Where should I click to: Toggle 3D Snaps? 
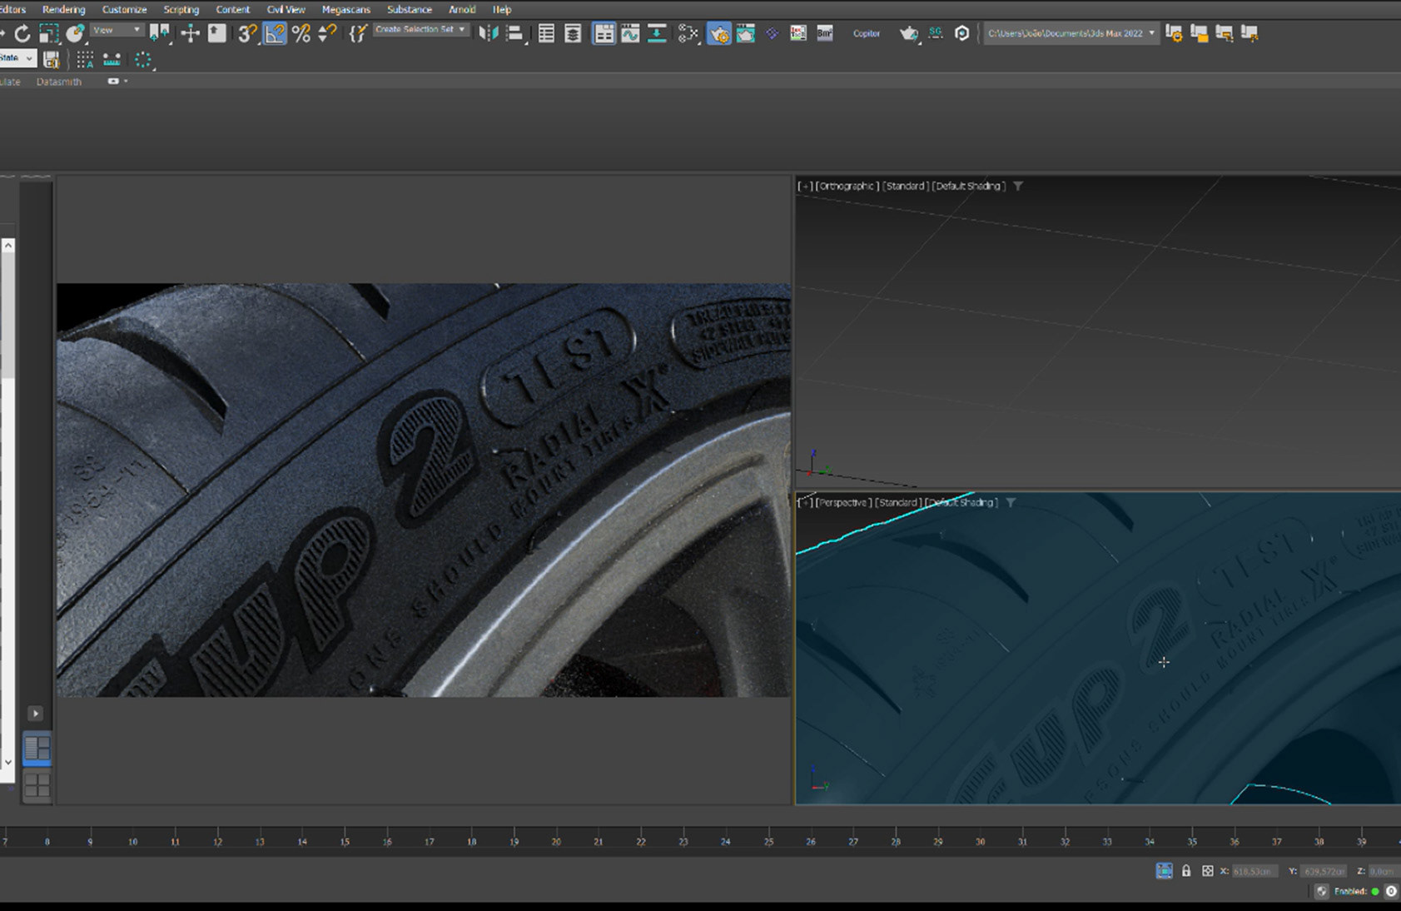pyautogui.click(x=247, y=33)
